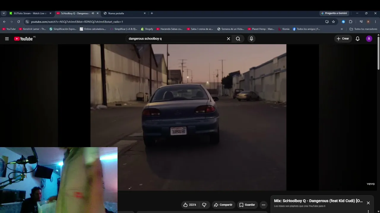This screenshot has width=380, height=213.
Task: Open the Todos los marcadores folder
Action: [x=363, y=29]
